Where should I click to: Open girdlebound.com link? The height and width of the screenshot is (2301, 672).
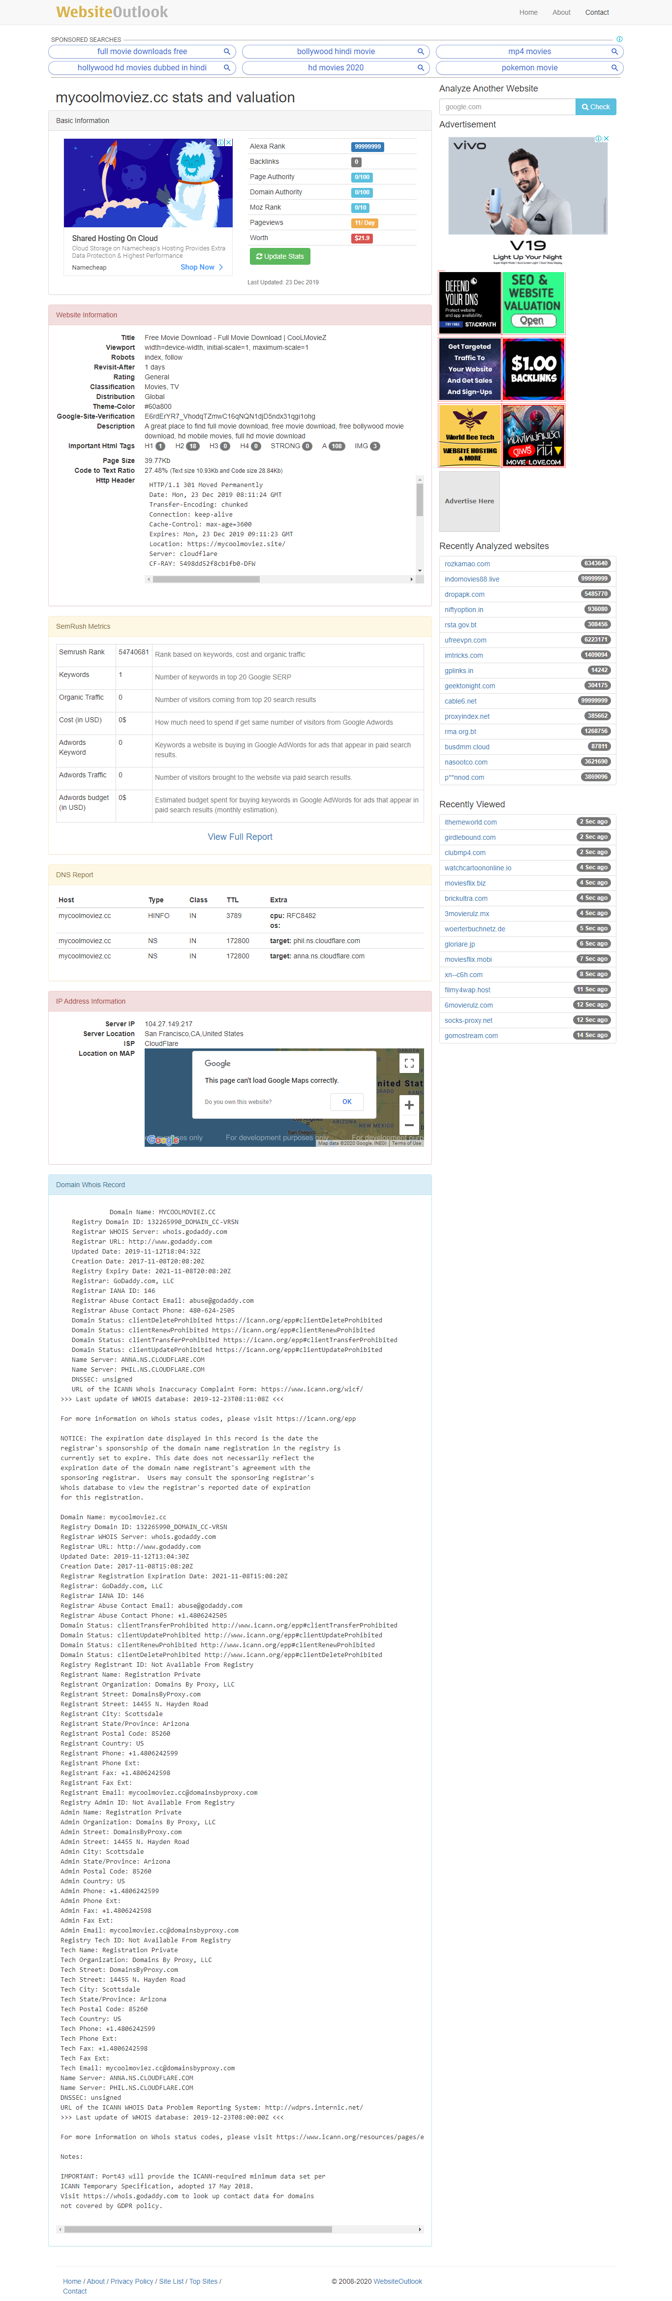470,838
